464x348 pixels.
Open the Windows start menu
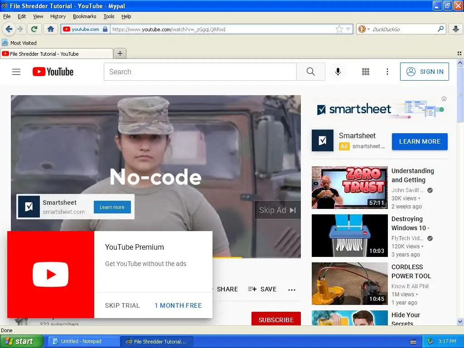click(21, 341)
